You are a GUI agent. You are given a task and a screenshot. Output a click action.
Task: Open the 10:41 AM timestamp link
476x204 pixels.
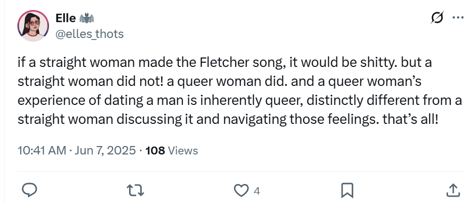(x=42, y=150)
